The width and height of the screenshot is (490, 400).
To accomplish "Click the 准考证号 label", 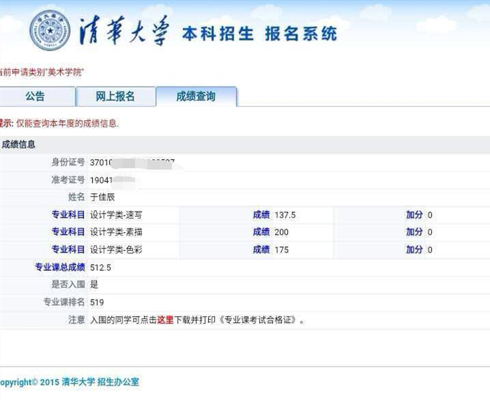I will (68, 180).
